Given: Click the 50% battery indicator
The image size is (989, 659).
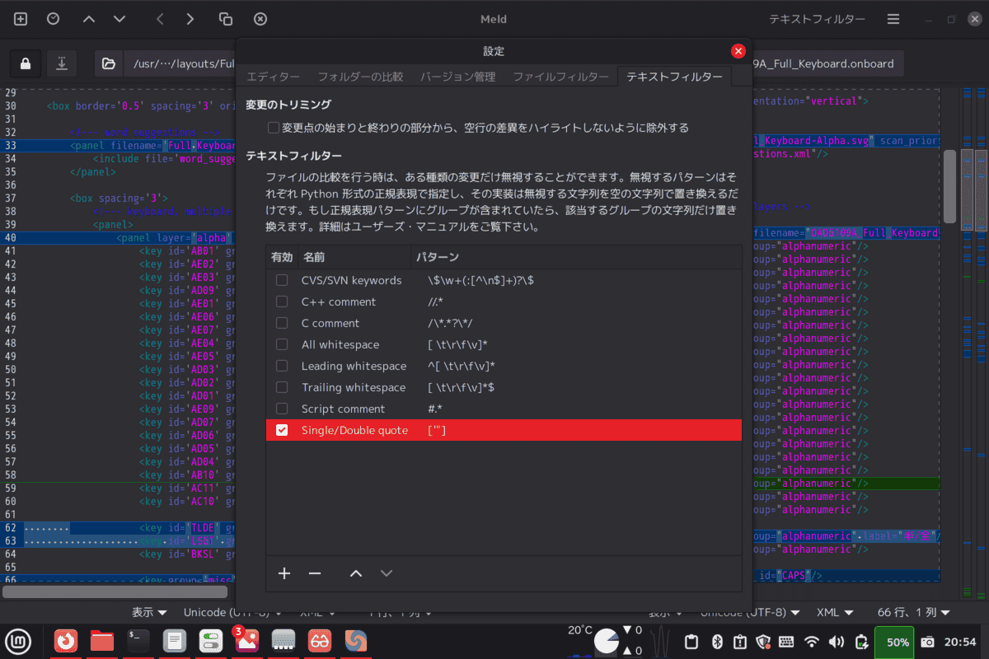Looking at the screenshot, I should coord(893,642).
